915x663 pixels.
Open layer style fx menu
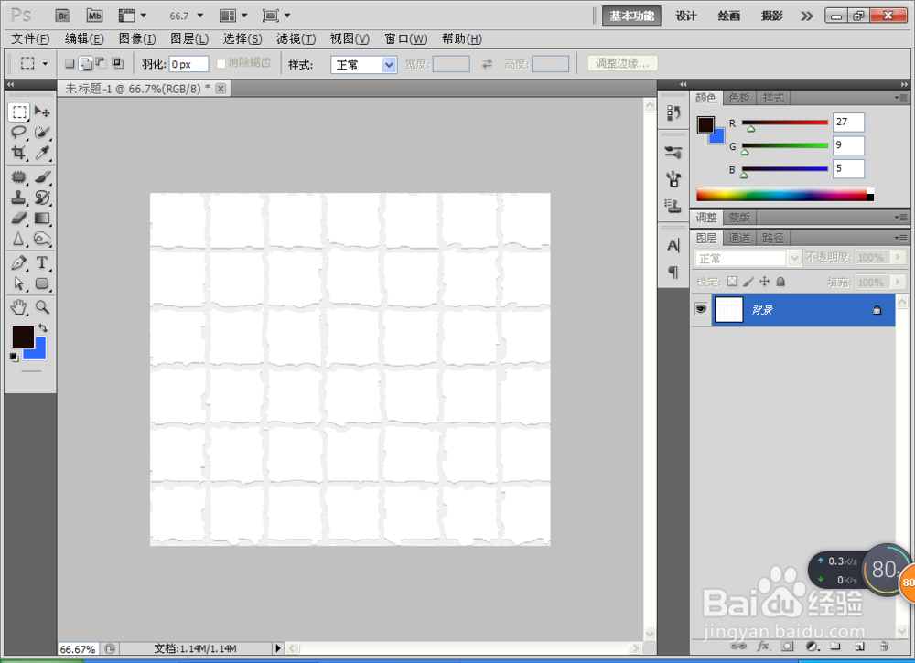[763, 647]
